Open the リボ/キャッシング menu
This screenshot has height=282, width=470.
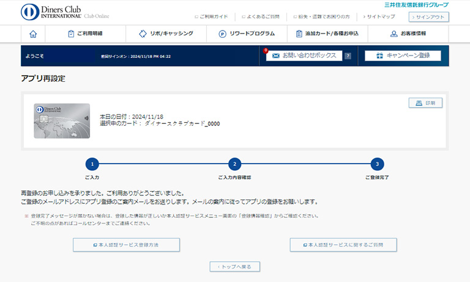pyautogui.click(x=166, y=34)
